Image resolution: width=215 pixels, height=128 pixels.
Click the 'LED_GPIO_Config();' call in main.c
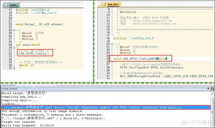35,54
